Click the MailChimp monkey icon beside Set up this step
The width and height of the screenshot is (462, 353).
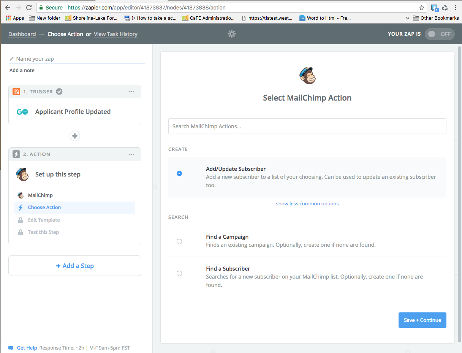pos(22,174)
